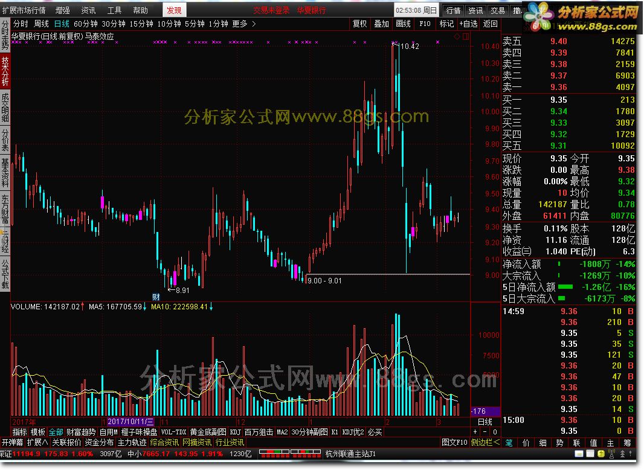
Task: Open 技术分析 left sidebar tab
Action: click(5, 71)
